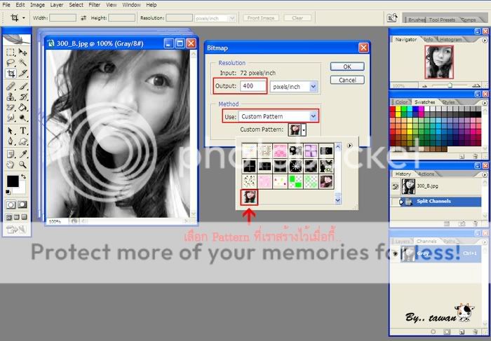Click the foreground color black swatch
This screenshot has height=341, width=491.
point(13,181)
